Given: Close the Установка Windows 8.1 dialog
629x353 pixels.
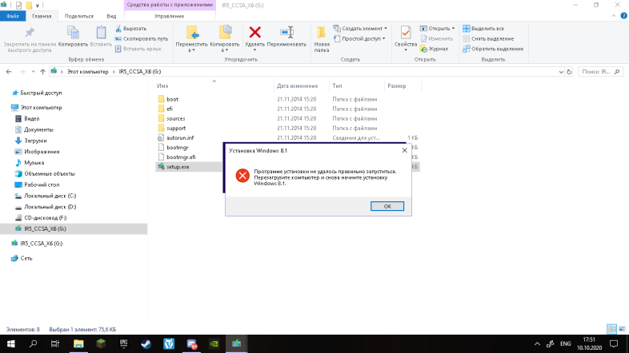Looking at the screenshot, I should tap(404, 150).
